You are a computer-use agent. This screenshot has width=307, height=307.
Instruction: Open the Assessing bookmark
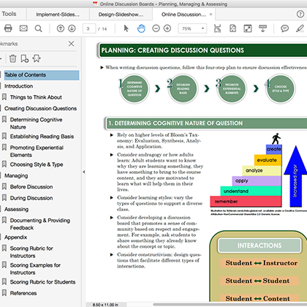click(16, 209)
